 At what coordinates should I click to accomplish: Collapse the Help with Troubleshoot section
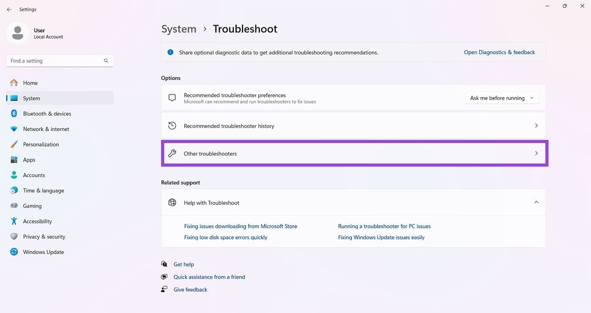coord(536,202)
